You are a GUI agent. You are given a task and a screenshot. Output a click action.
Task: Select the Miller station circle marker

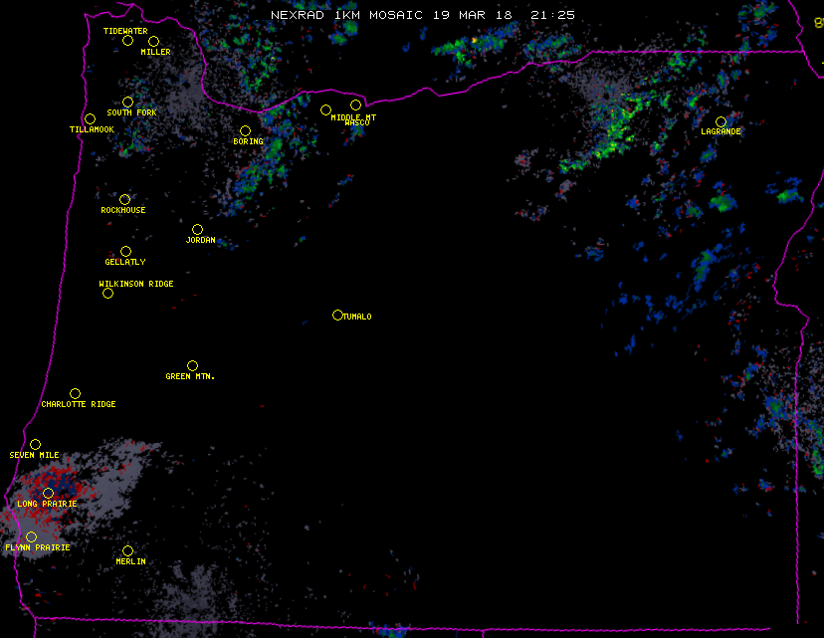point(153,42)
